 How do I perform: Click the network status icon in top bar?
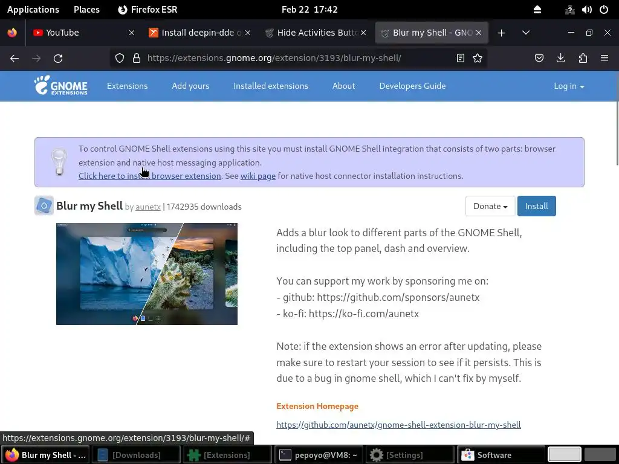point(569,10)
